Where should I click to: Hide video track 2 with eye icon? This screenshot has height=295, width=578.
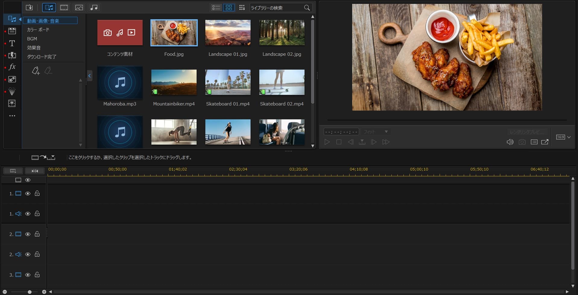(x=28, y=234)
